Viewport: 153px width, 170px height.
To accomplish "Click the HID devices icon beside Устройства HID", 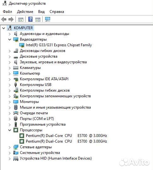I will coord(16,158).
